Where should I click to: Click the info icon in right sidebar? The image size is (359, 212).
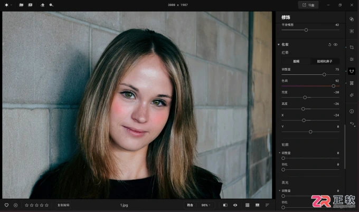(352, 111)
